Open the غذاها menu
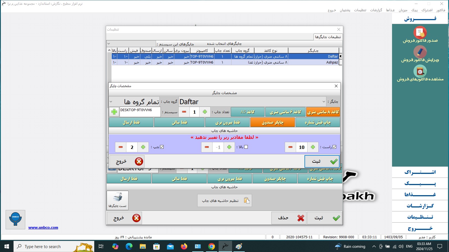449x252 pixels. pos(390,10)
